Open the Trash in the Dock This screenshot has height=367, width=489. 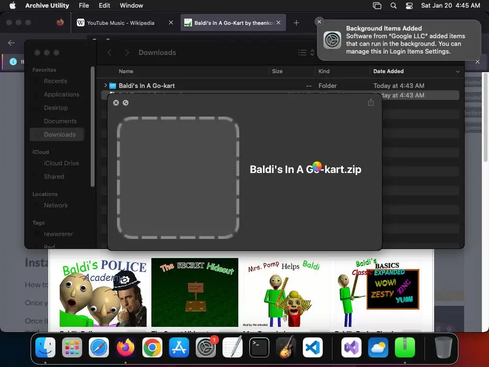(x=444, y=347)
